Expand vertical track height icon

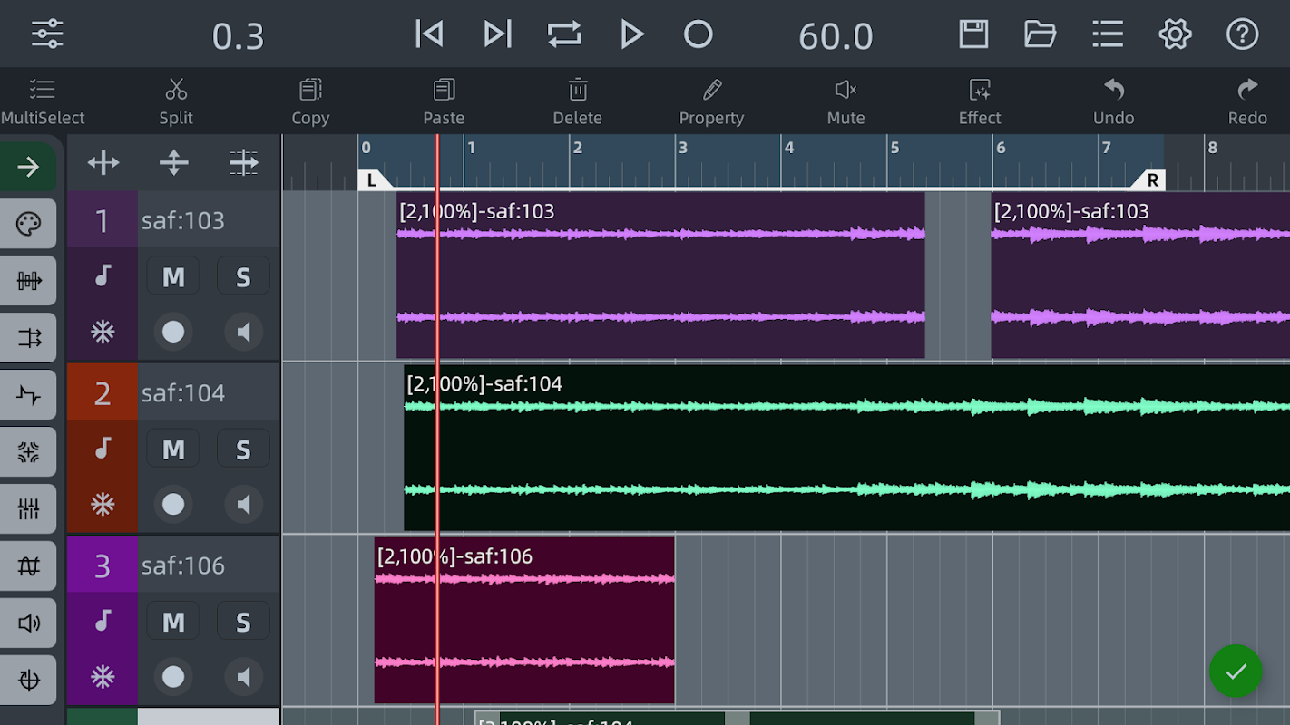(173, 163)
